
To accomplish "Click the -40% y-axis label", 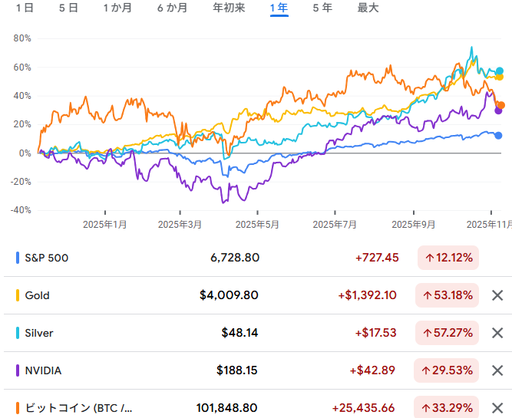I will point(21,210).
